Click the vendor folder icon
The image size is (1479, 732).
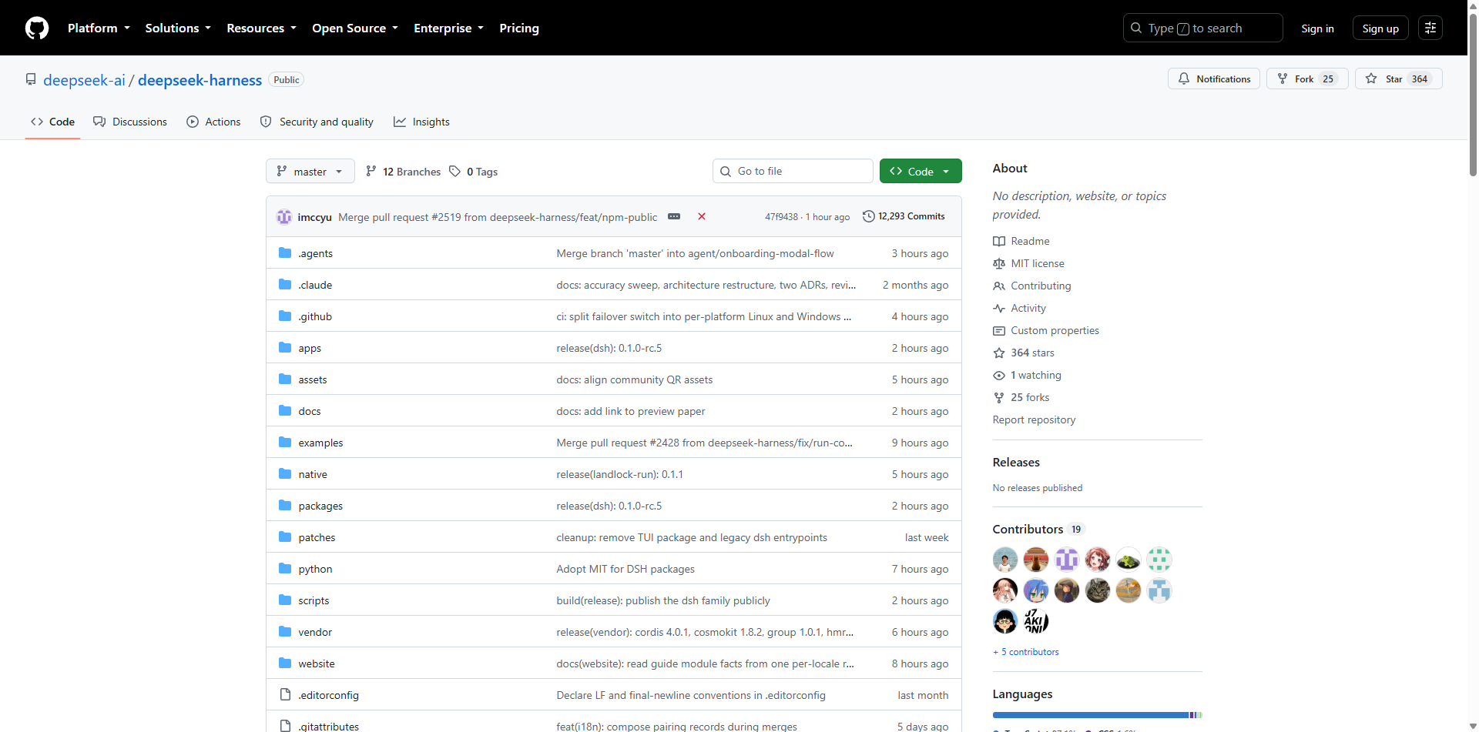285,631
